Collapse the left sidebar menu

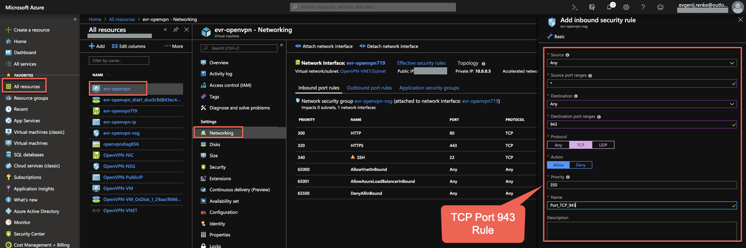[75, 19]
